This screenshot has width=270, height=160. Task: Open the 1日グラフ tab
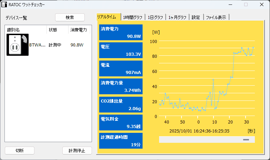(155, 17)
